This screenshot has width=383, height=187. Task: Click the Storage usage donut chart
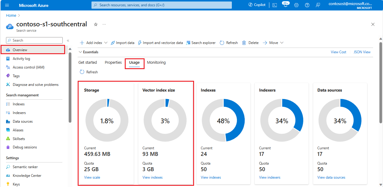107,120
